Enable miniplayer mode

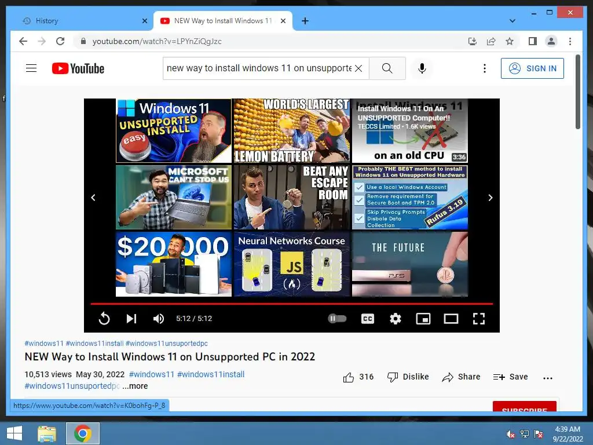click(x=423, y=319)
